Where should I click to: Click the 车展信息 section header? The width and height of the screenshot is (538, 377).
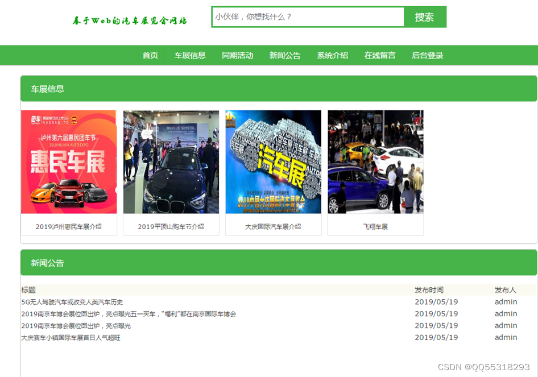coord(279,89)
